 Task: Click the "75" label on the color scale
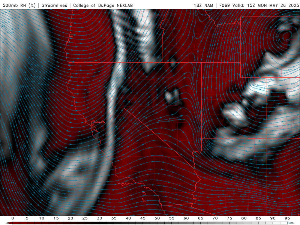click(229, 218)
